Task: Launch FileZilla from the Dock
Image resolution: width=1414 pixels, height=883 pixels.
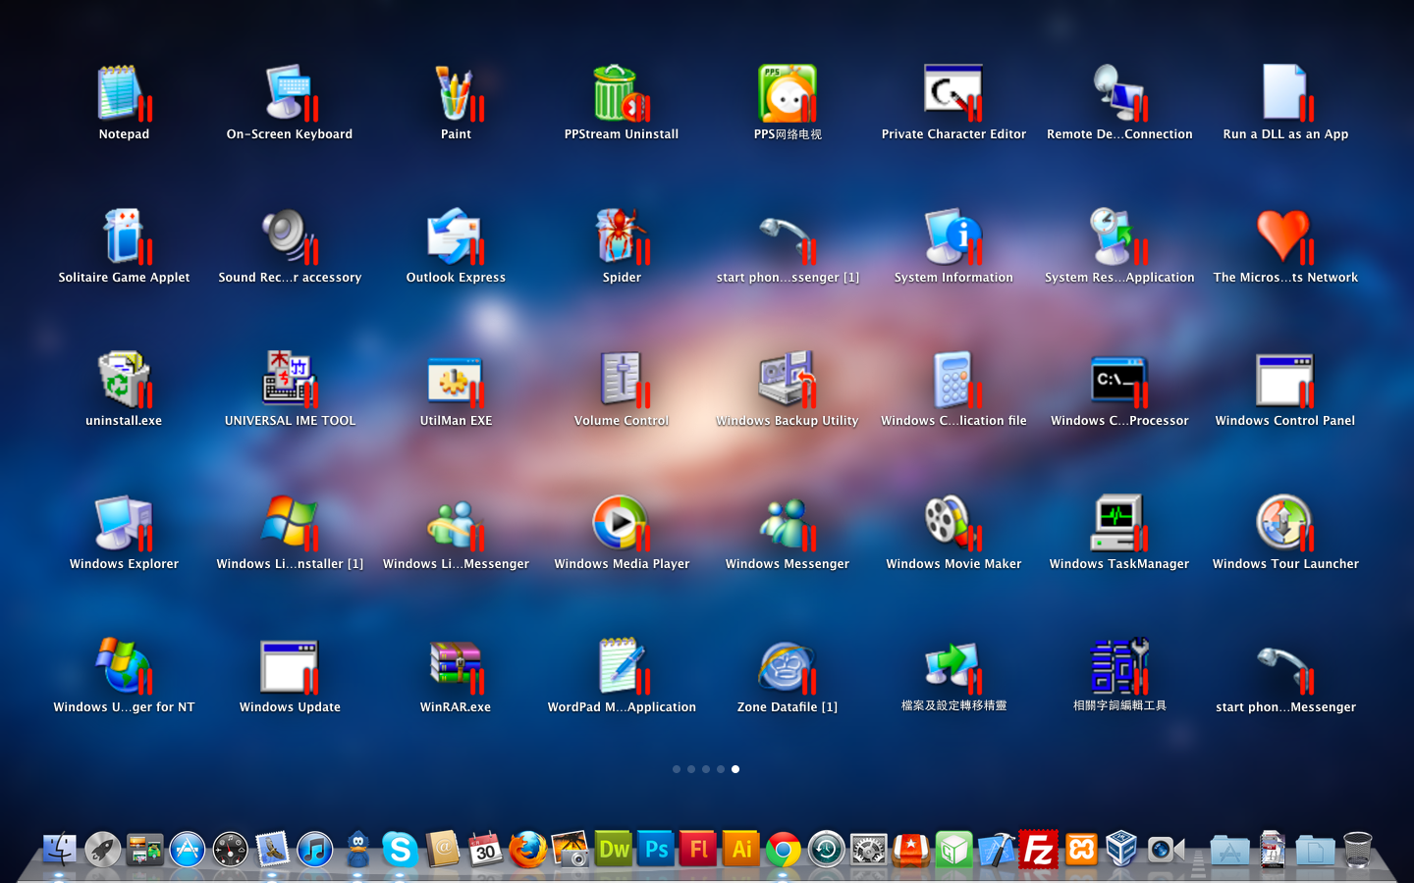Action: (x=1039, y=850)
